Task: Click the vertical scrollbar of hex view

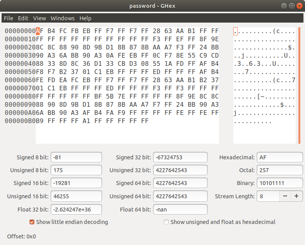Action: (x=299, y=86)
